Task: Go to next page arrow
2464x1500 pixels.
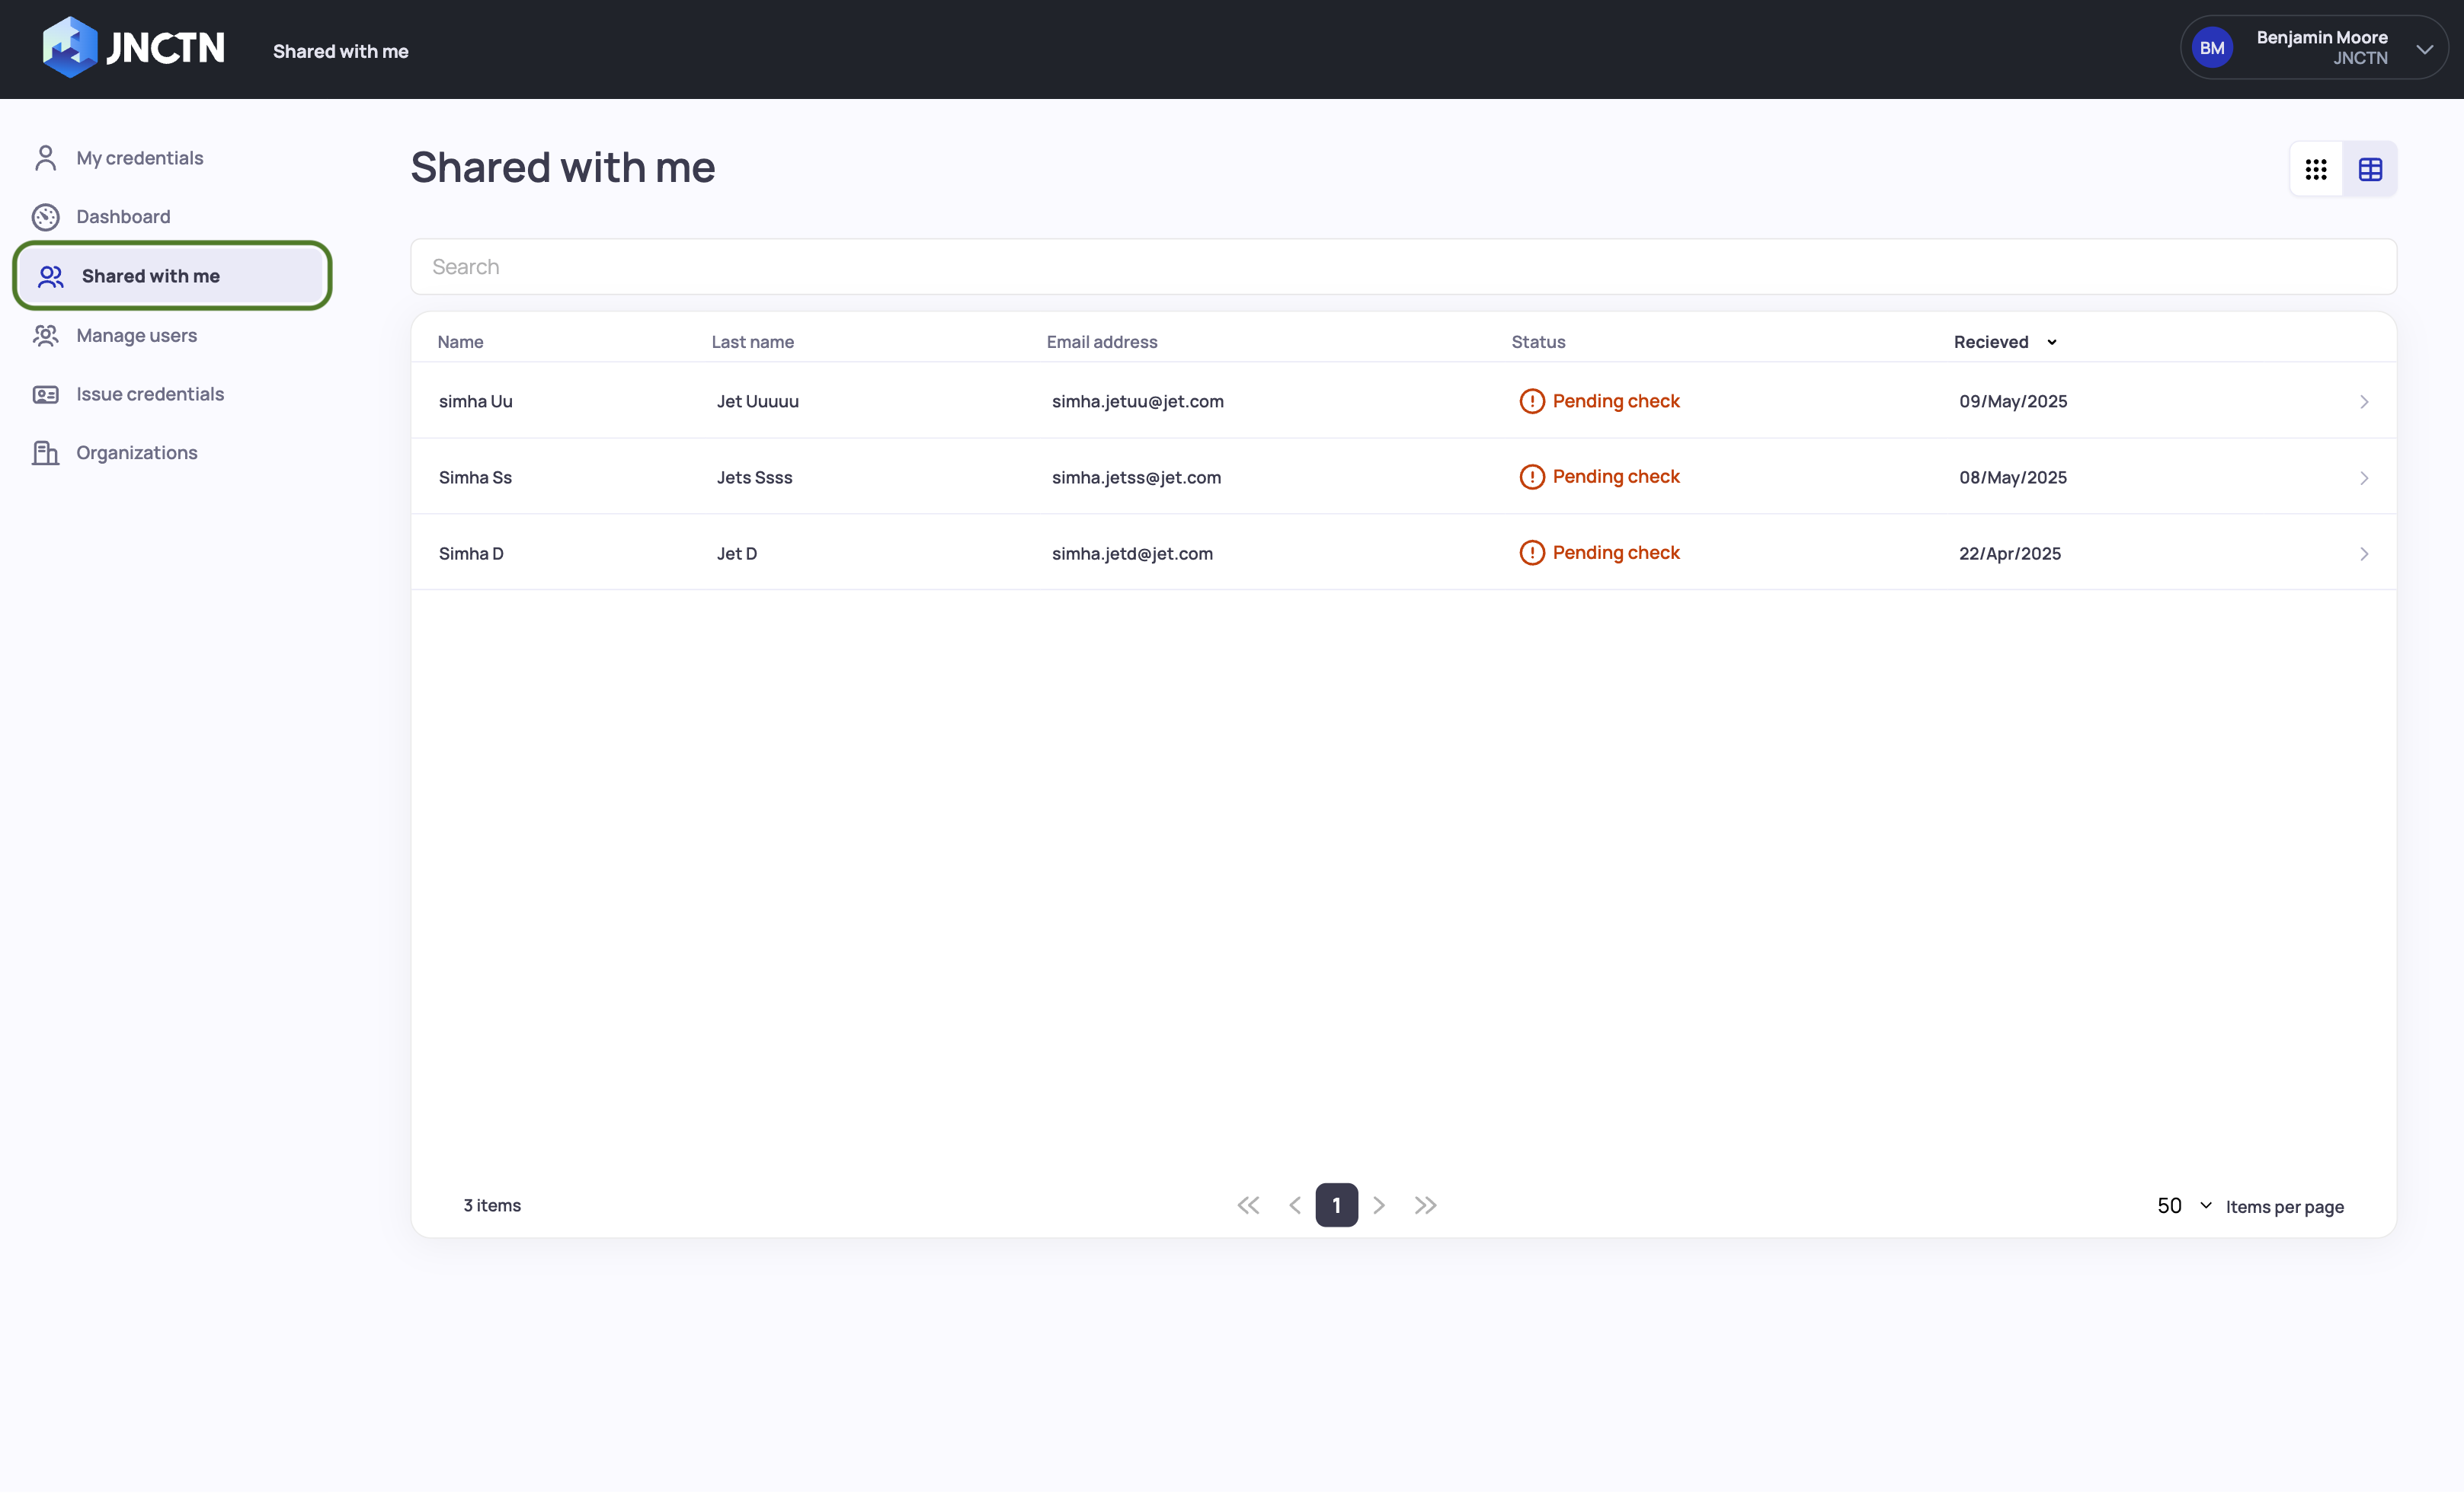Action: (1379, 1206)
